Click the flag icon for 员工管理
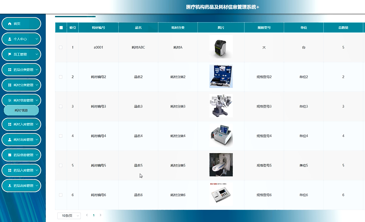 [x=10, y=54]
